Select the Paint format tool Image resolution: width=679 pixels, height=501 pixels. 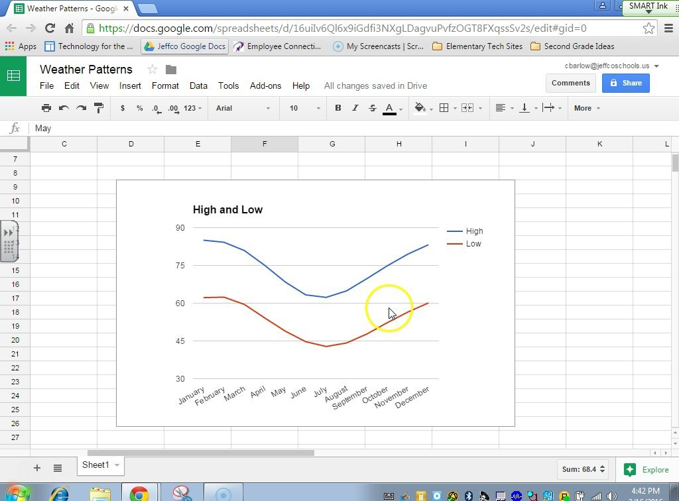[x=98, y=107]
